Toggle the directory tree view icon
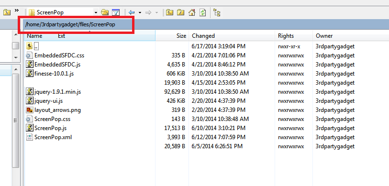389x186 pixels. coord(217,12)
